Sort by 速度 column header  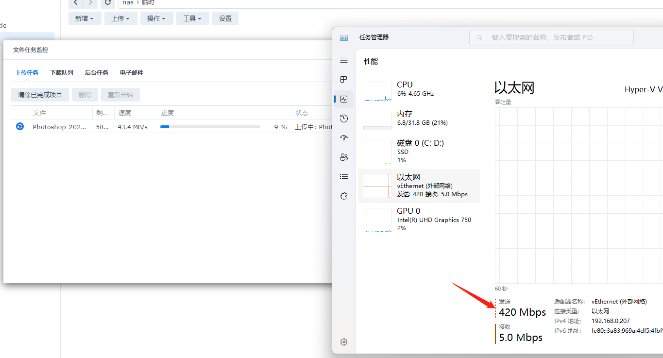pos(136,113)
